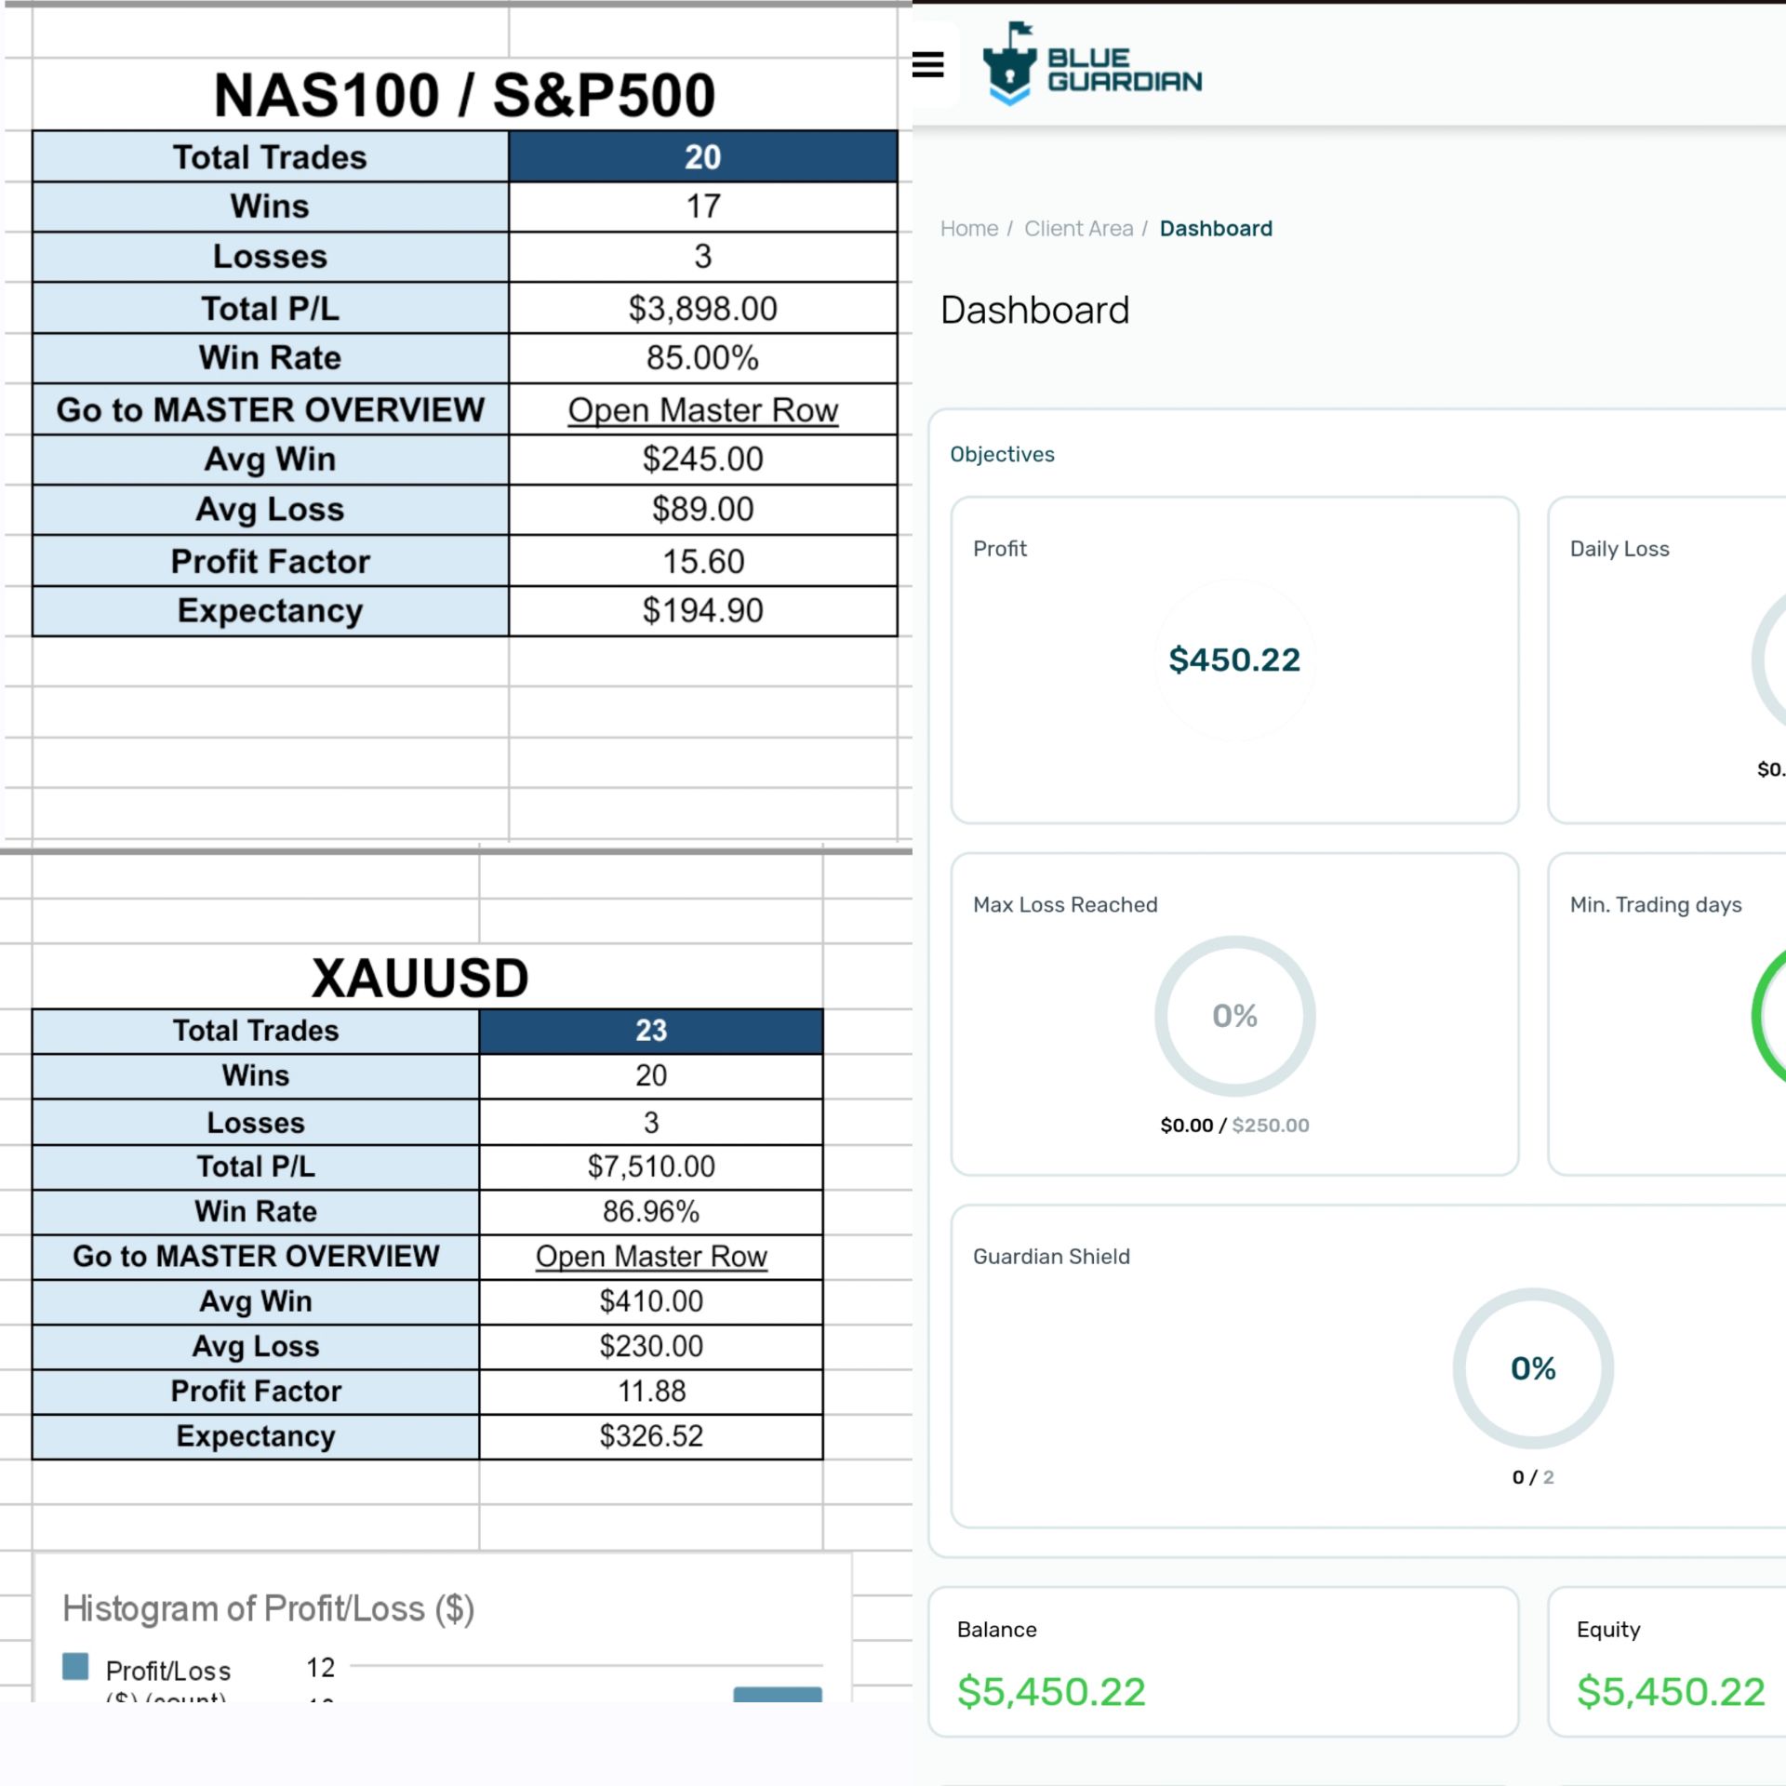Open the hamburger menu icon

(927, 64)
